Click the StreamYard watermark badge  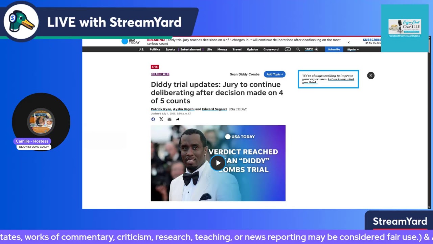pos(400,221)
